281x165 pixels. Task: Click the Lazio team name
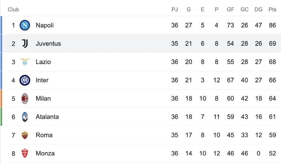pos(43,62)
